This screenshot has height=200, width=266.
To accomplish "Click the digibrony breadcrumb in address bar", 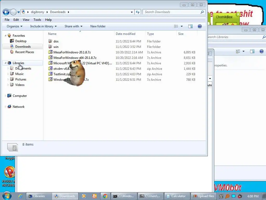I will click(37, 12).
